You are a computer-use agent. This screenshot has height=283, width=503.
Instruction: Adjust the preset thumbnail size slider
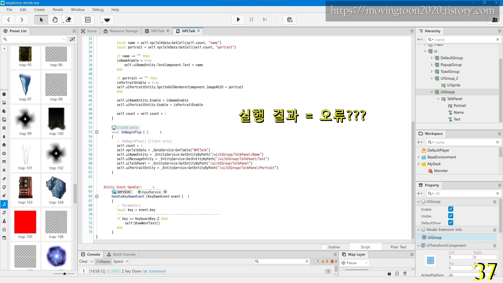pyautogui.click(x=64, y=274)
